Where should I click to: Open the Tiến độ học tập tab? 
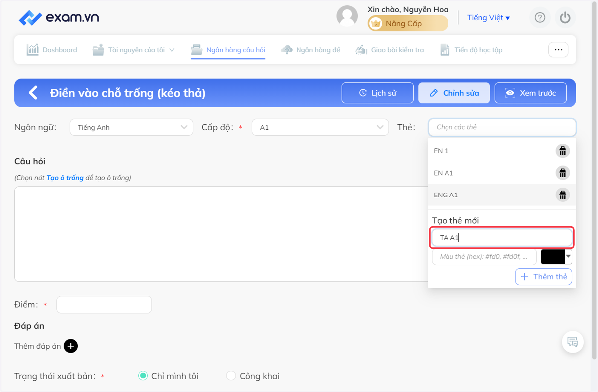pos(471,50)
